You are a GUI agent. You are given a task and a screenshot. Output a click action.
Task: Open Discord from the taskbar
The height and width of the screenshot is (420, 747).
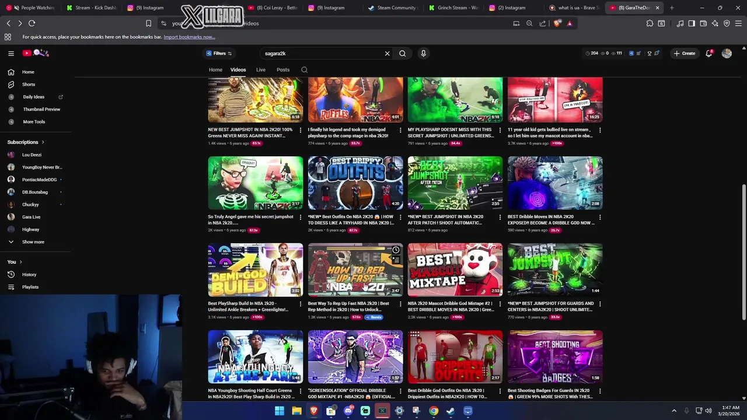coord(348,411)
